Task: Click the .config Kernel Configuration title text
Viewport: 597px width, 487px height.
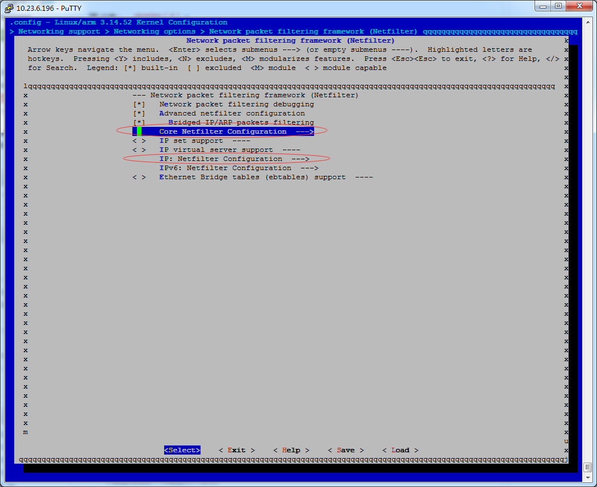Action: click(119, 23)
